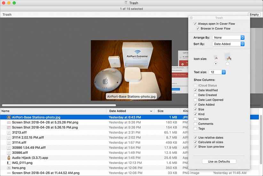
Task: Click the 31114.aiff audio file icon
Action: tap(9, 143)
